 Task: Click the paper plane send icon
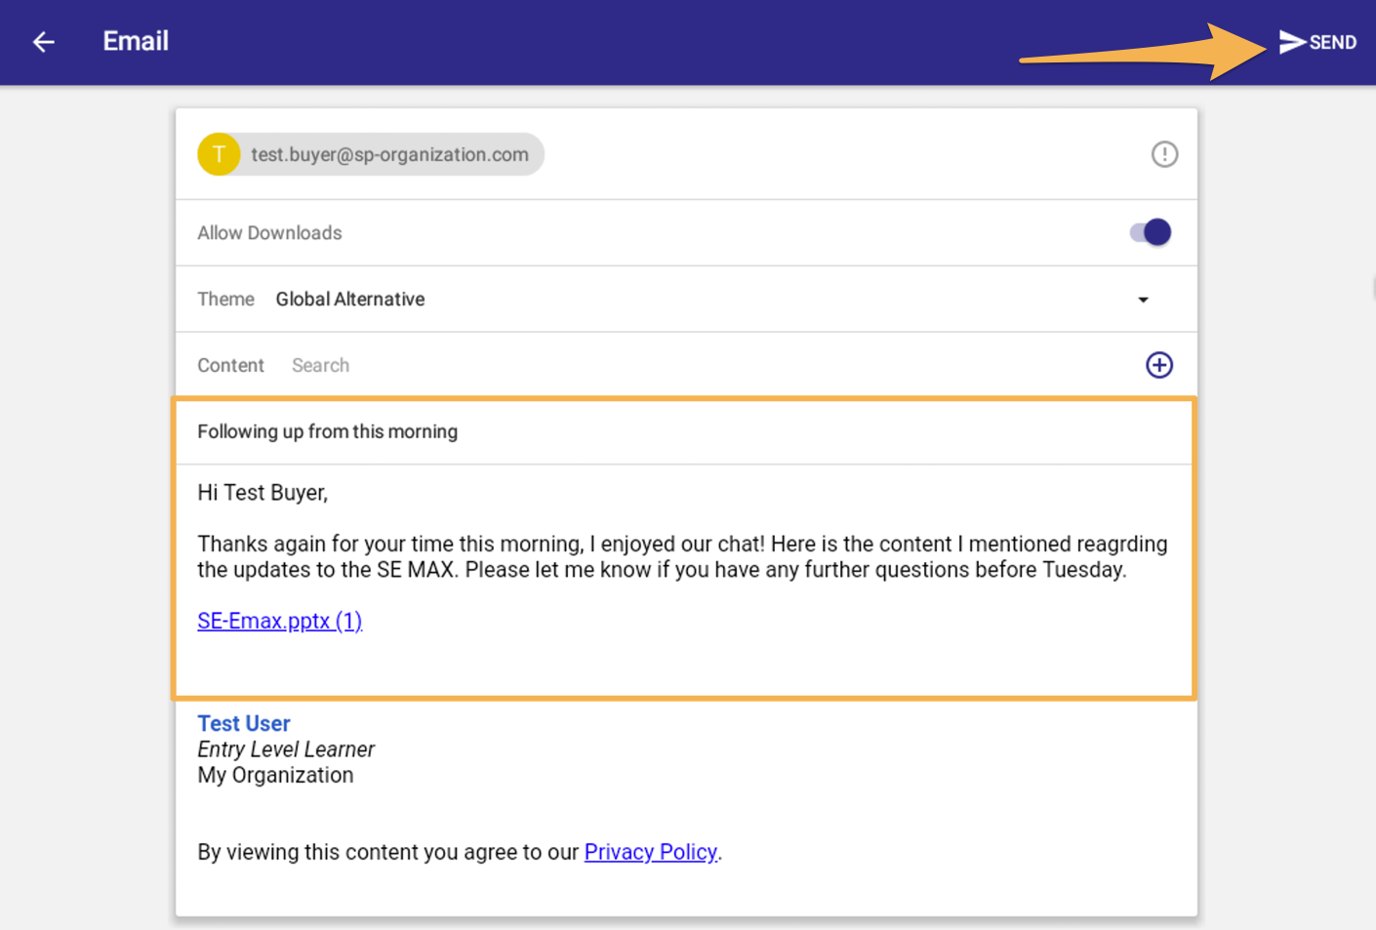pos(1292,42)
